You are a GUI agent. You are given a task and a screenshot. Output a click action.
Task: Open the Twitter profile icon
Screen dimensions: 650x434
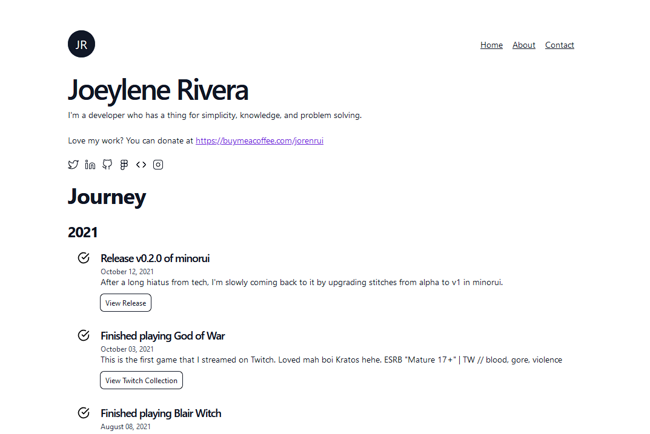(73, 164)
